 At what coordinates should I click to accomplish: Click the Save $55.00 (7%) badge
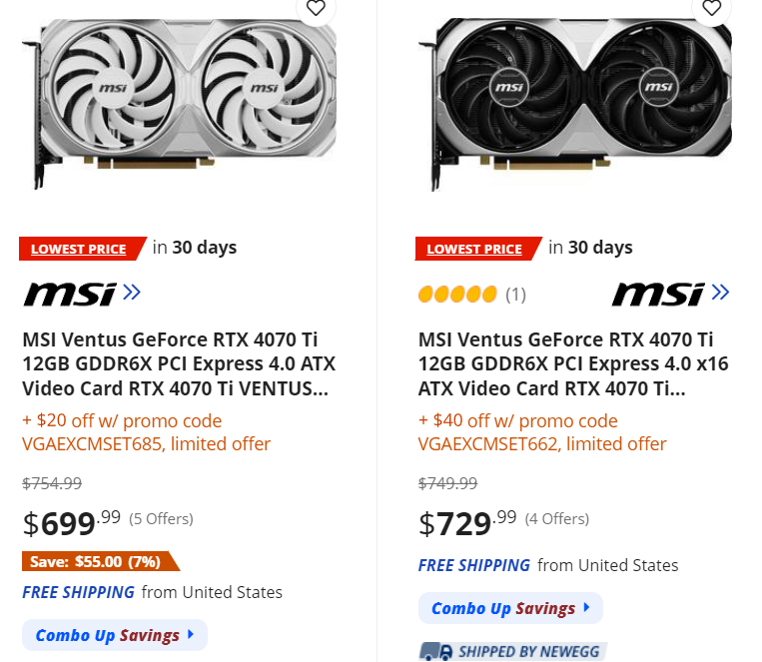tap(96, 561)
